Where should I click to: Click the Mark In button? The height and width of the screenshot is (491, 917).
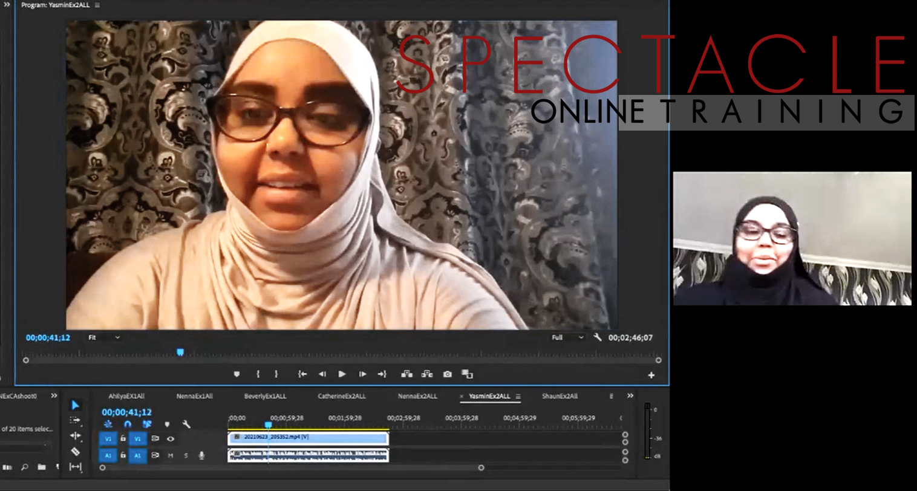[258, 374]
